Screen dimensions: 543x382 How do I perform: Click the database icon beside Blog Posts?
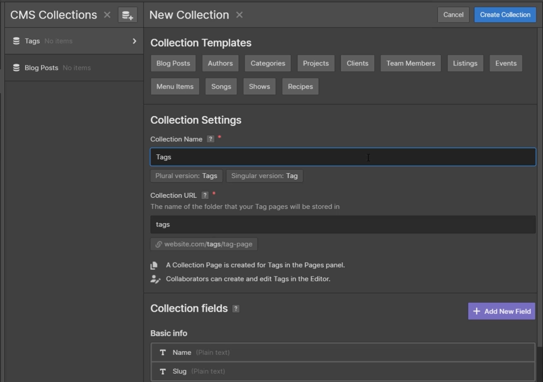pos(17,67)
